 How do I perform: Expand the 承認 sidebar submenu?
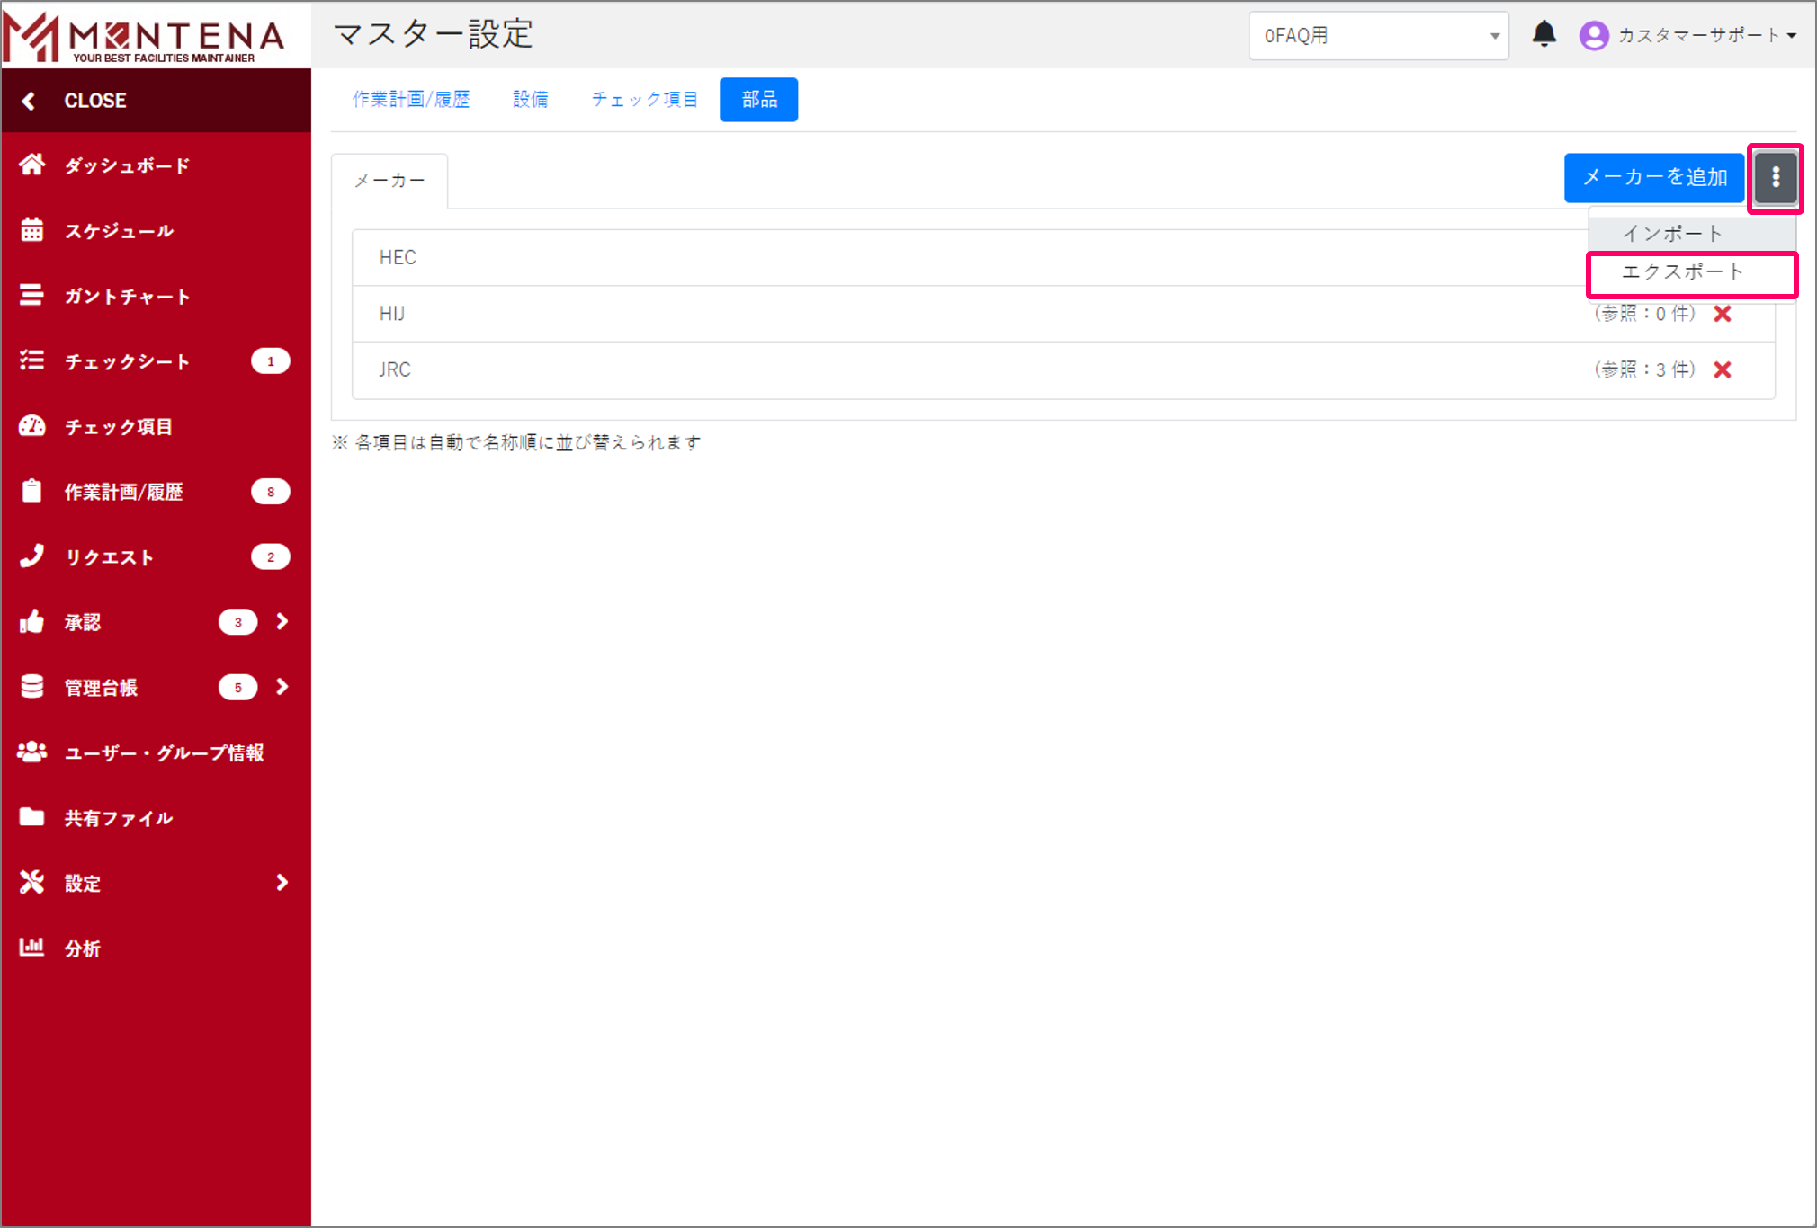[x=282, y=621]
